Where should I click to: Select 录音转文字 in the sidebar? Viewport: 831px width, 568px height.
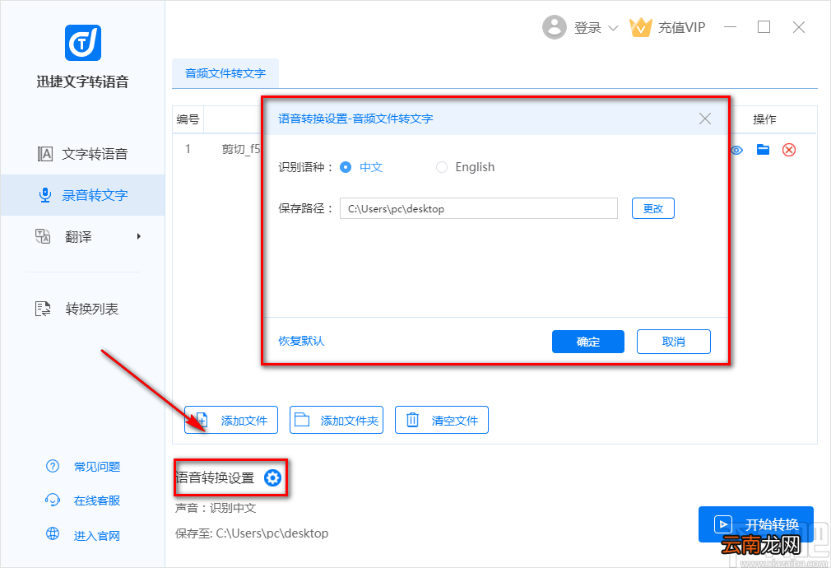[x=82, y=195]
